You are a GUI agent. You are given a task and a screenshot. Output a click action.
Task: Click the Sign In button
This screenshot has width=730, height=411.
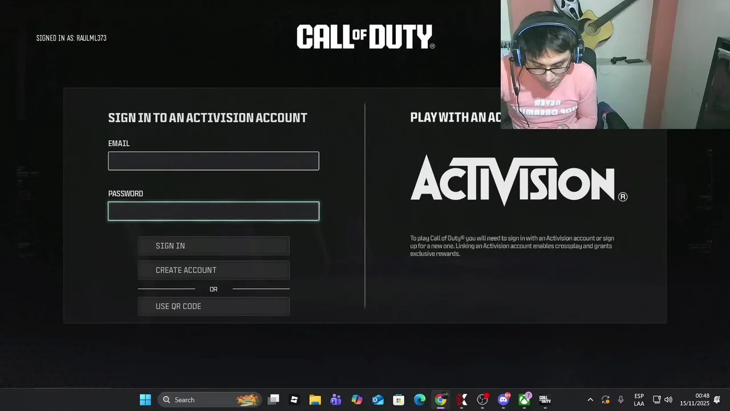point(213,246)
